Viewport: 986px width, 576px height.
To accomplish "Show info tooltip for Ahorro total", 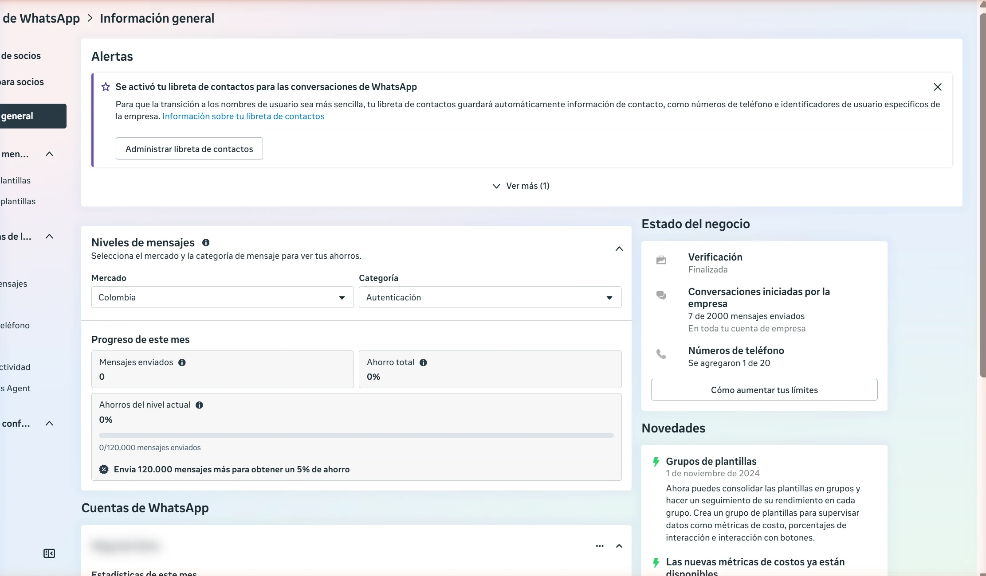I will [x=423, y=362].
